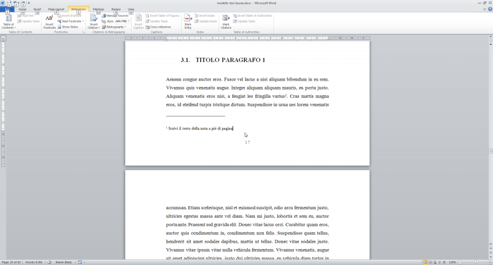Viewport: 493px width, 265px height.
Task: Switch to the Page Layout tab
Action: [56, 10]
